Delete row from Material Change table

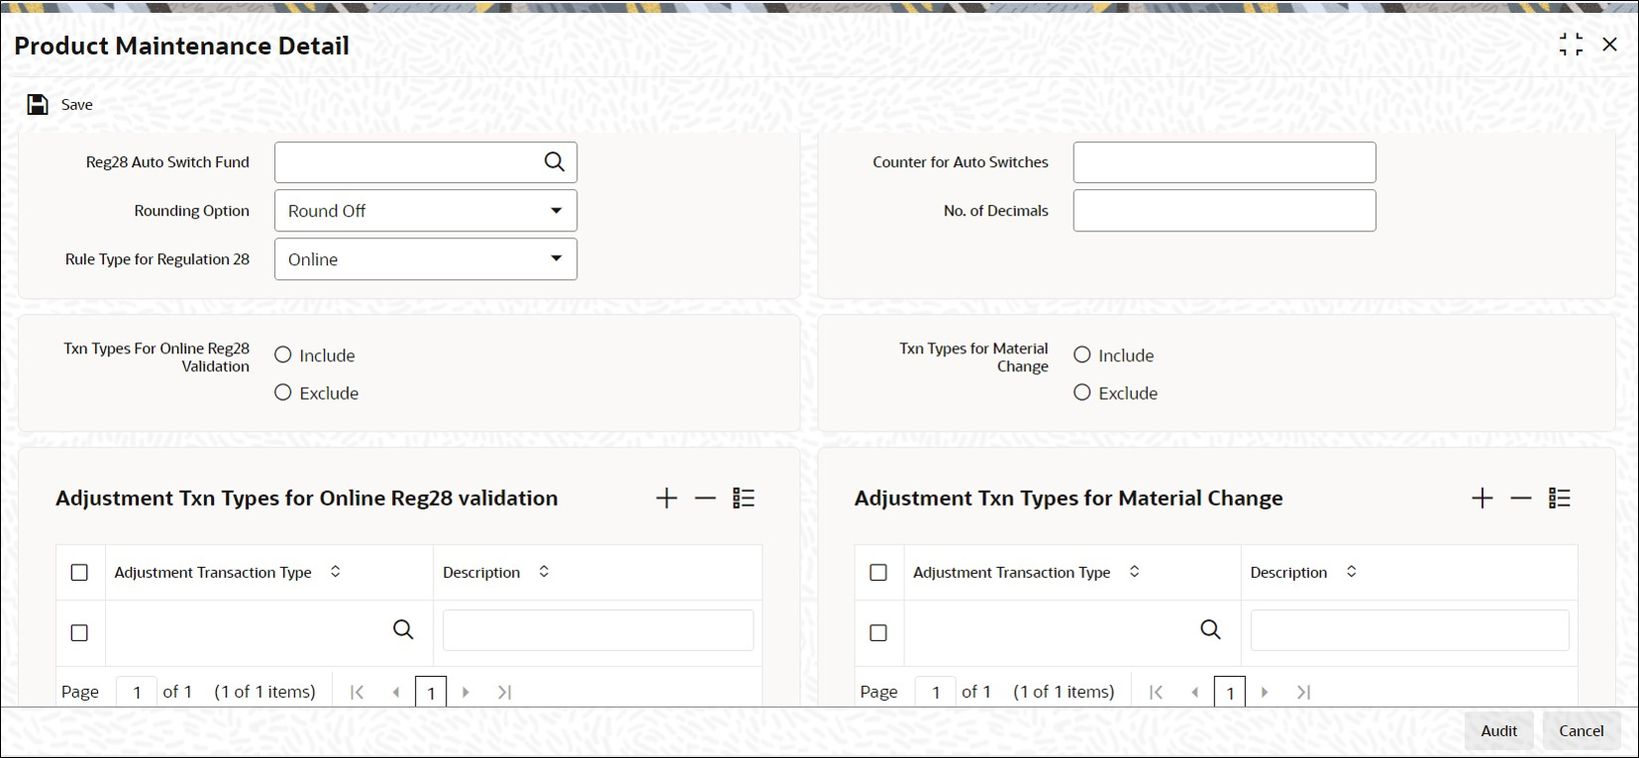[1521, 499]
